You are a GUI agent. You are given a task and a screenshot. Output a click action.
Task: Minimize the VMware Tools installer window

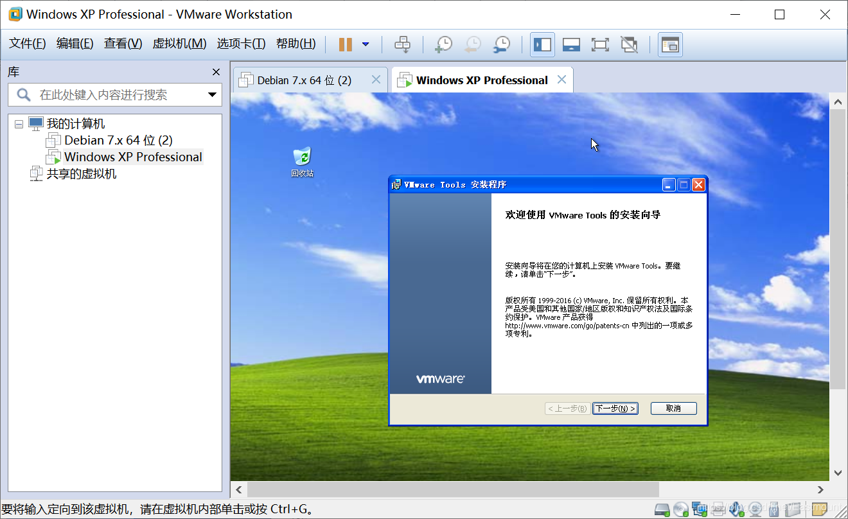click(x=669, y=185)
